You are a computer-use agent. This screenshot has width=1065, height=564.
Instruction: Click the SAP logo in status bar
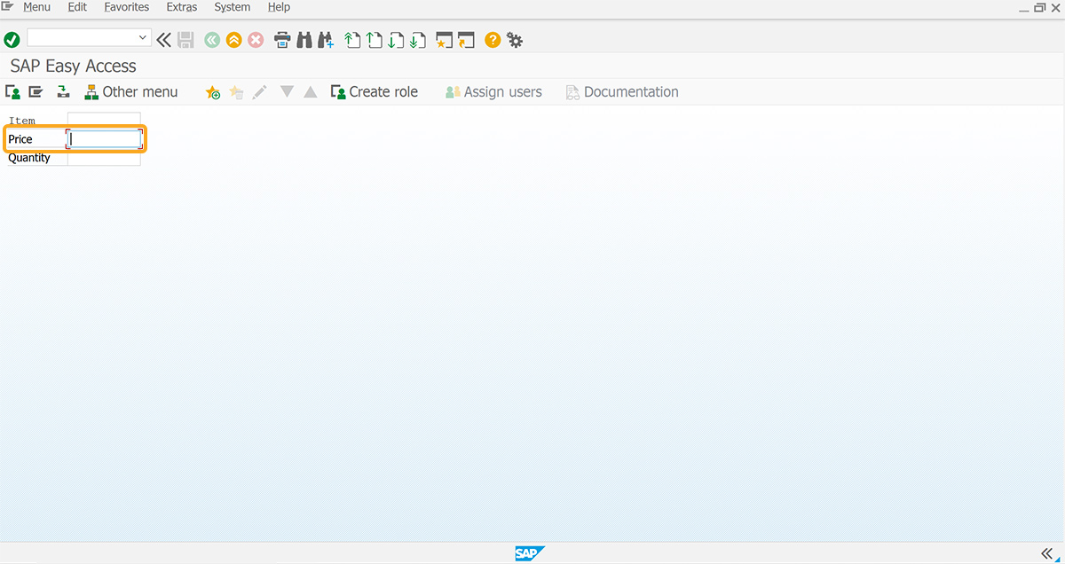tap(530, 553)
